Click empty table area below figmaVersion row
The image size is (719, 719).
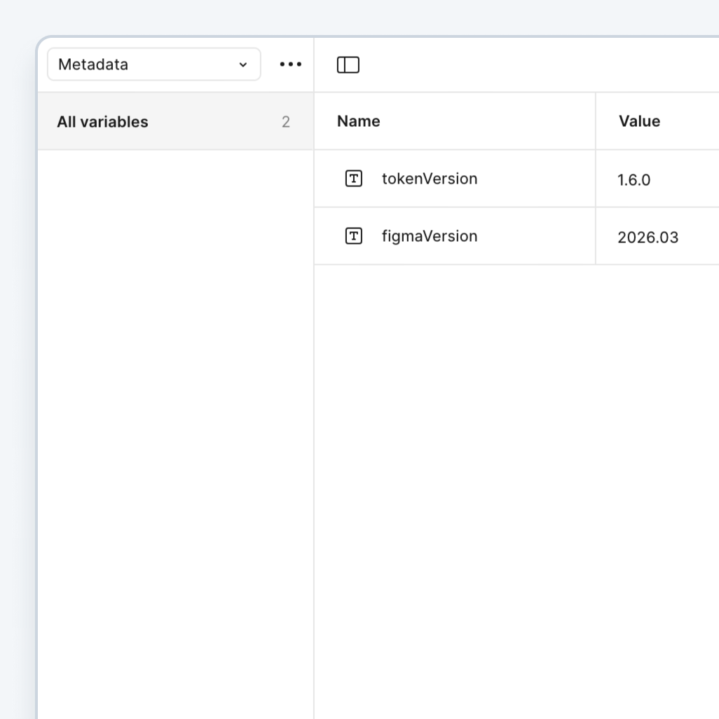(516, 456)
